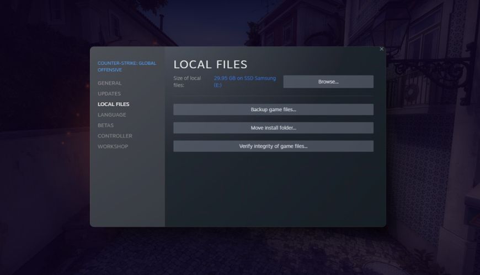Click the 'Size of local files:' label
480x275 pixels.
(x=187, y=81)
